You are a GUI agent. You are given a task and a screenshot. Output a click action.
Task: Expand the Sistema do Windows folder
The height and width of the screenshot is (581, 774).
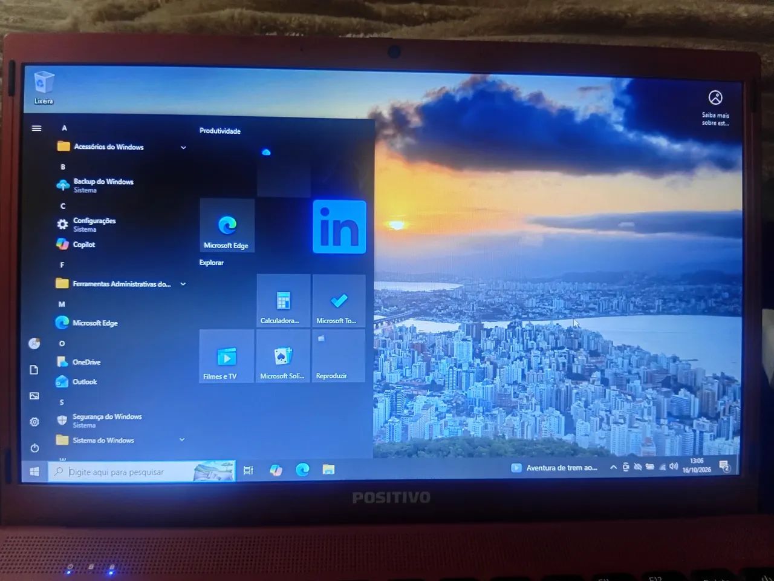pyautogui.click(x=121, y=440)
